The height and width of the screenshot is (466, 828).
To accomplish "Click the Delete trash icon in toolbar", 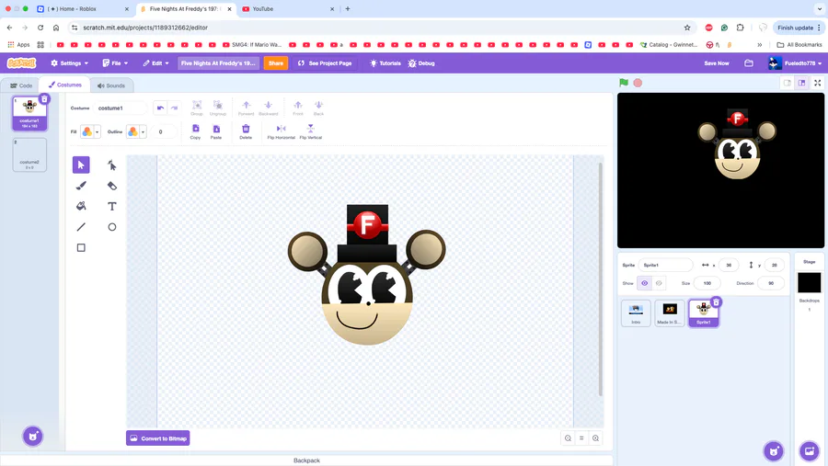I will [x=246, y=131].
